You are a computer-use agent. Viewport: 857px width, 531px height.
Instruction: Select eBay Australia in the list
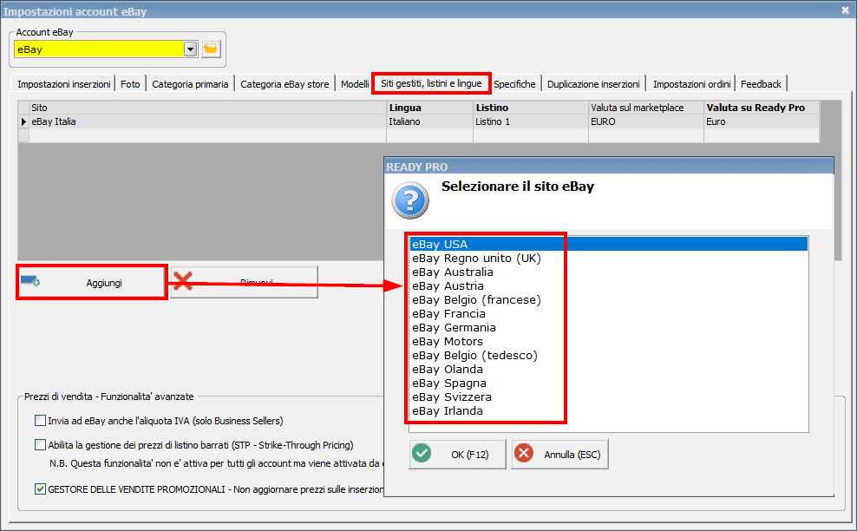609,272
